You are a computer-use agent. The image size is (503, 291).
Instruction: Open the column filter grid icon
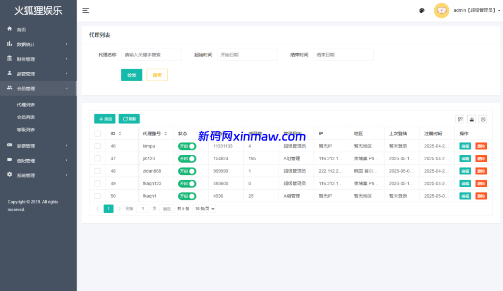click(x=460, y=119)
